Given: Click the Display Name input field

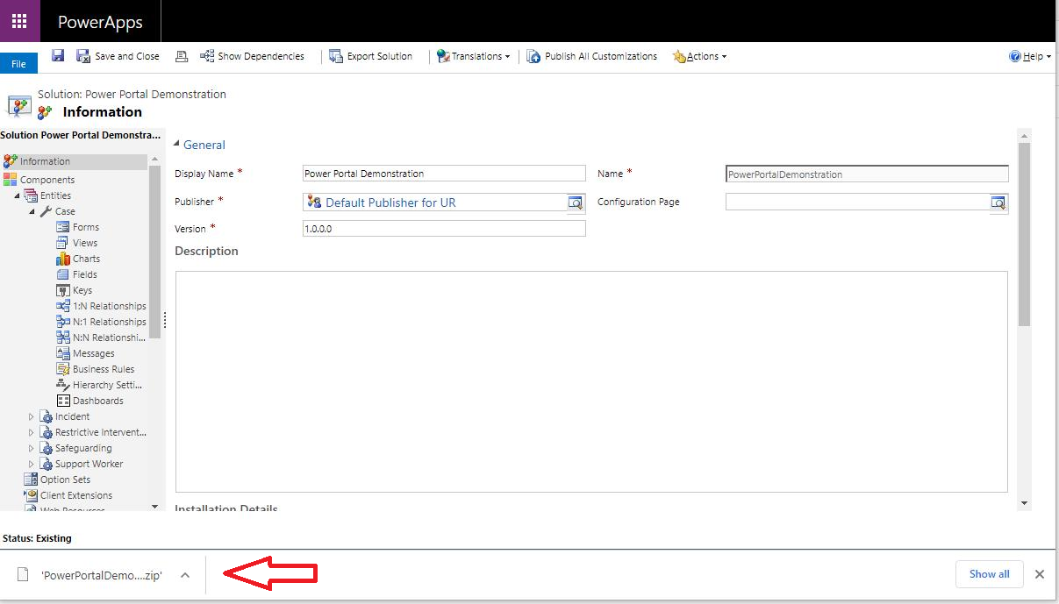Looking at the screenshot, I should tap(444, 174).
